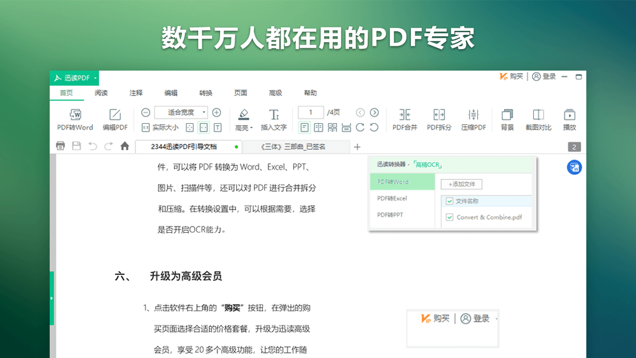Viewport: 636px width, 358px height.
Task: Switch to the 编辑 ribbon tab
Action: [x=171, y=93]
